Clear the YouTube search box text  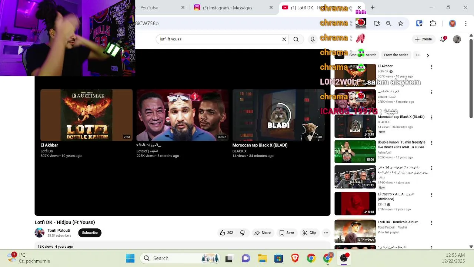tap(284, 39)
